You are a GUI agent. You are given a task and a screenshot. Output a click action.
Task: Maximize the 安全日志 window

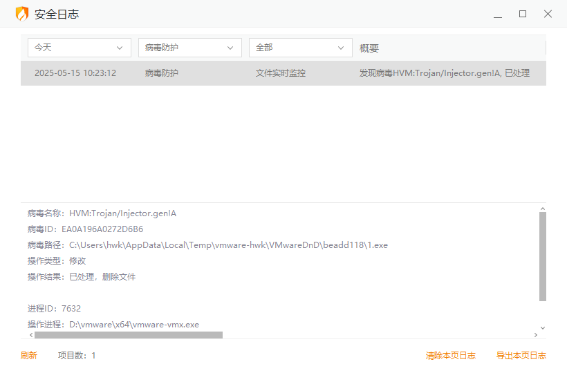pyautogui.click(x=523, y=14)
